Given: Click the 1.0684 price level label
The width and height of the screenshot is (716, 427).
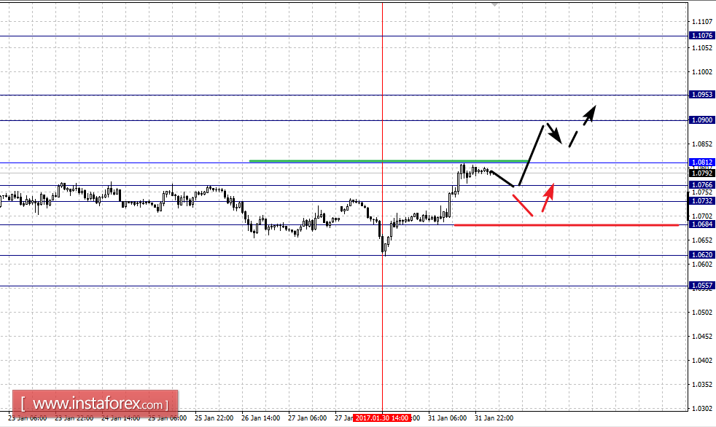Looking at the screenshot, I should click(x=702, y=224).
